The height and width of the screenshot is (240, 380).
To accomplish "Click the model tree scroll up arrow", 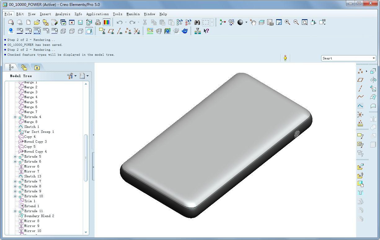I will pyautogui.click(x=86, y=84).
